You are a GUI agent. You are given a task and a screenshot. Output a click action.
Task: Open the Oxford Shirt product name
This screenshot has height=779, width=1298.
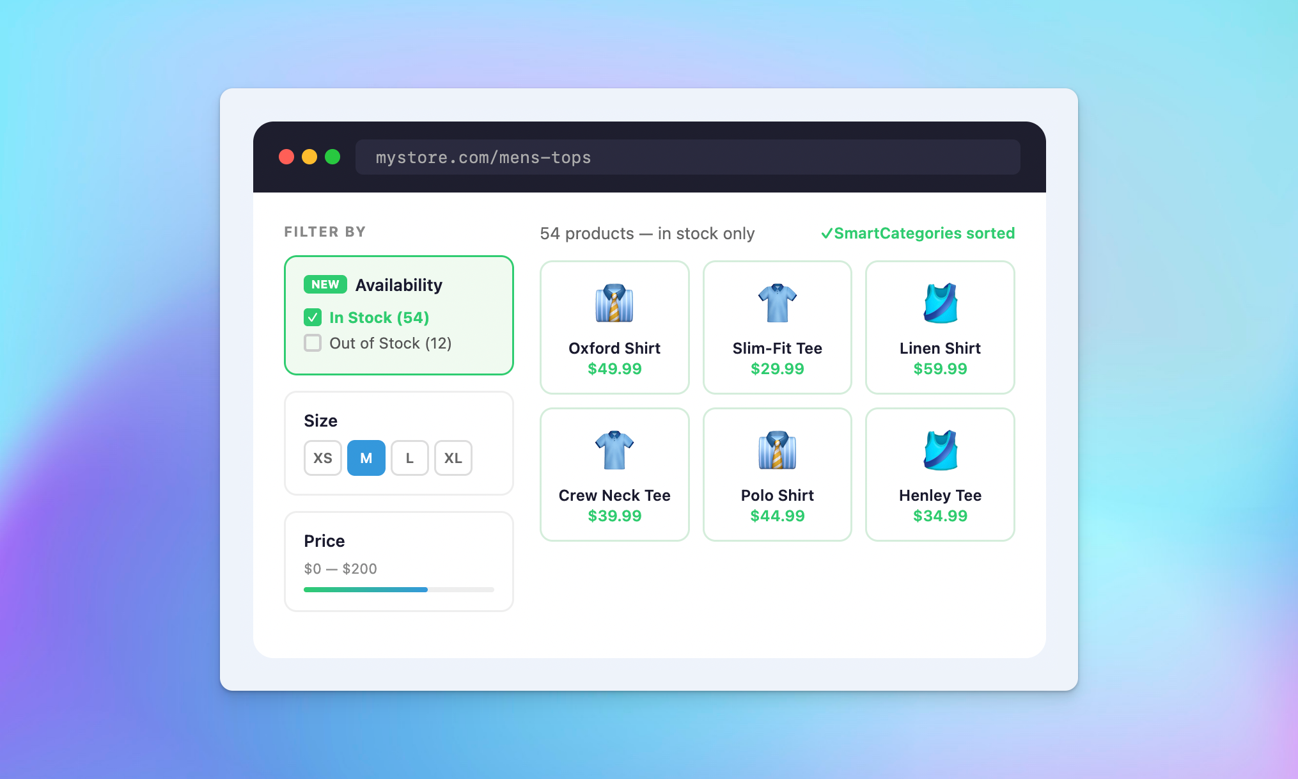click(x=614, y=349)
